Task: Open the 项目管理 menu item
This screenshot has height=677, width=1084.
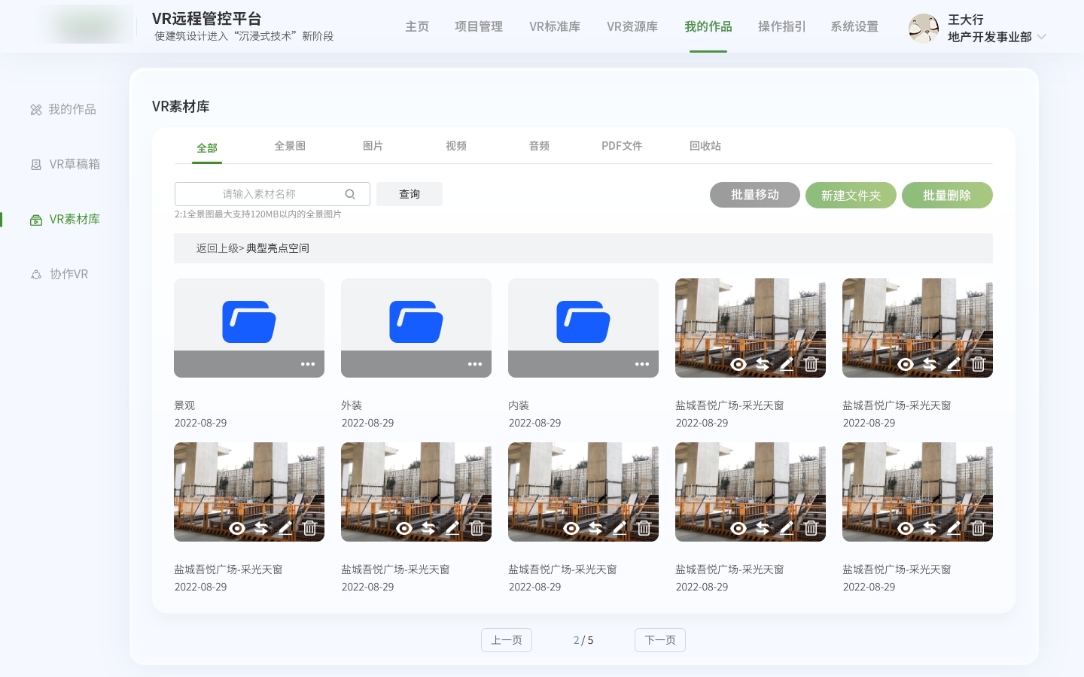Action: click(479, 26)
